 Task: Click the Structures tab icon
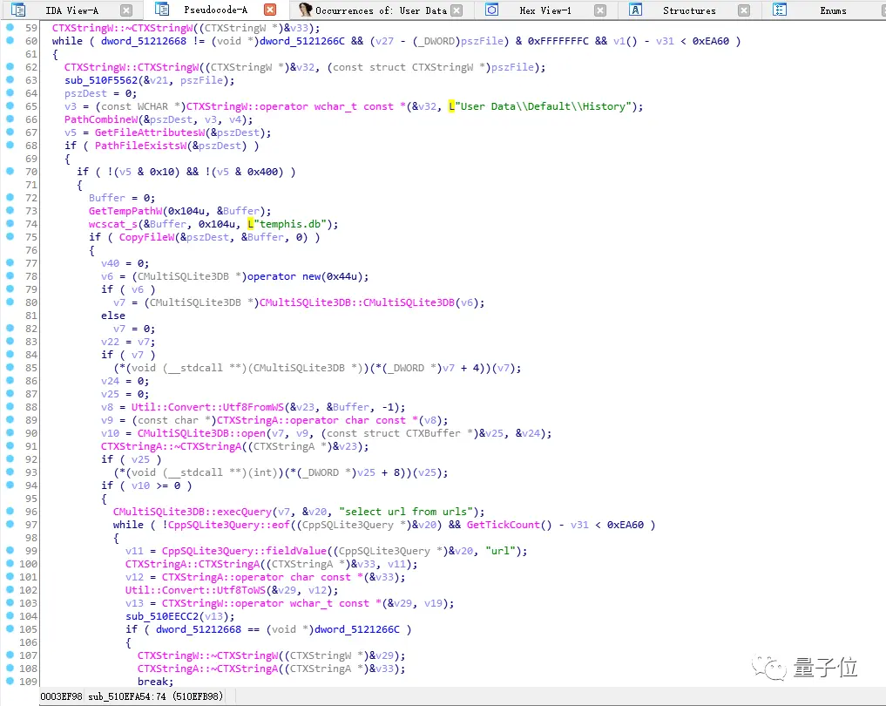(635, 10)
